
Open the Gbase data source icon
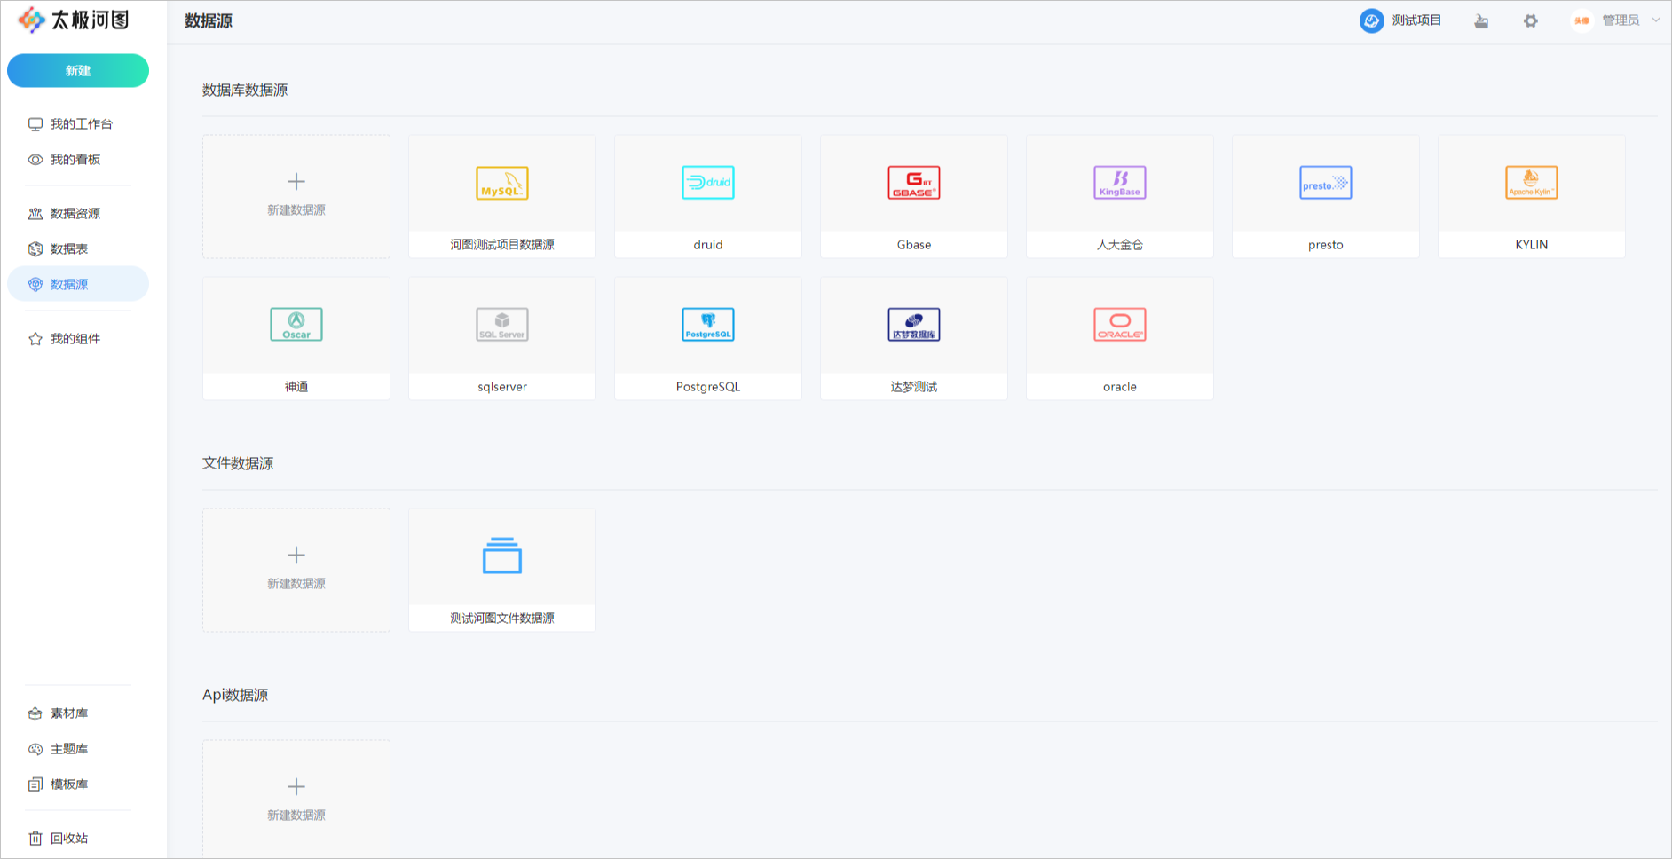[x=914, y=183]
